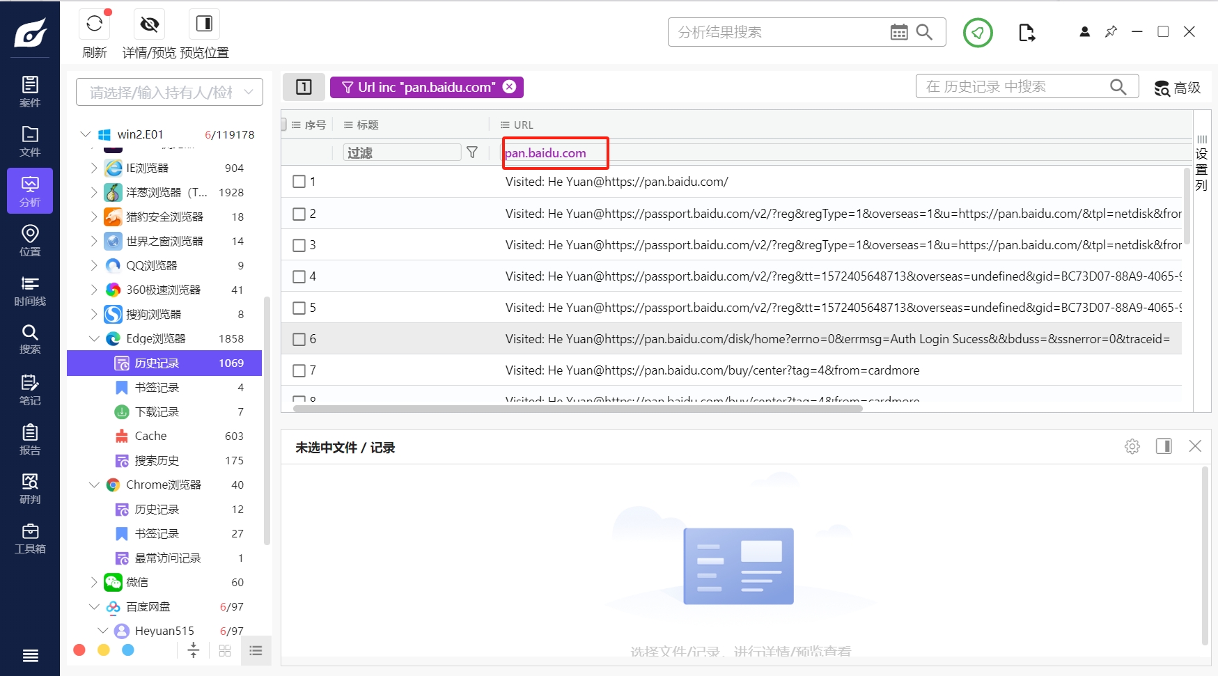Toggle 详情/预览 eye icon
The height and width of the screenshot is (676, 1218).
coord(149,24)
